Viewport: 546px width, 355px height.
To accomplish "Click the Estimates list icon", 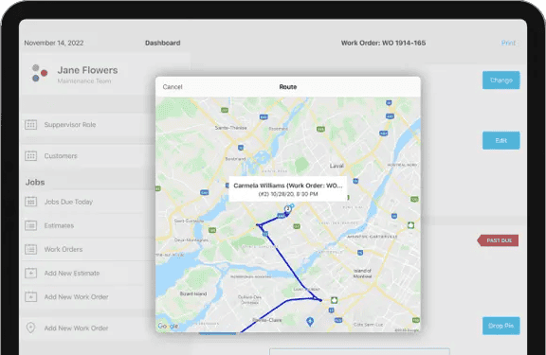I will pos(30,225).
